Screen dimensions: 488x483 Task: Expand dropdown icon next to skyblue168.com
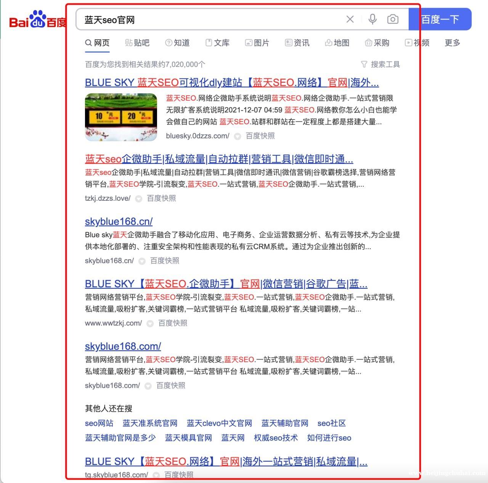tap(148, 386)
